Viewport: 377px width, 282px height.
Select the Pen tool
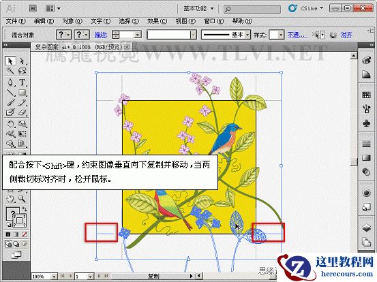point(10,82)
